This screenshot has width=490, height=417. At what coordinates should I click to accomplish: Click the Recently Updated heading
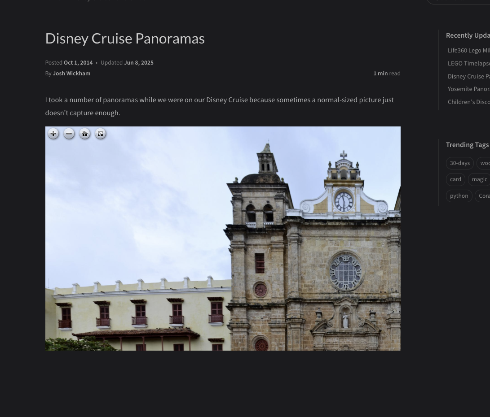coord(468,35)
